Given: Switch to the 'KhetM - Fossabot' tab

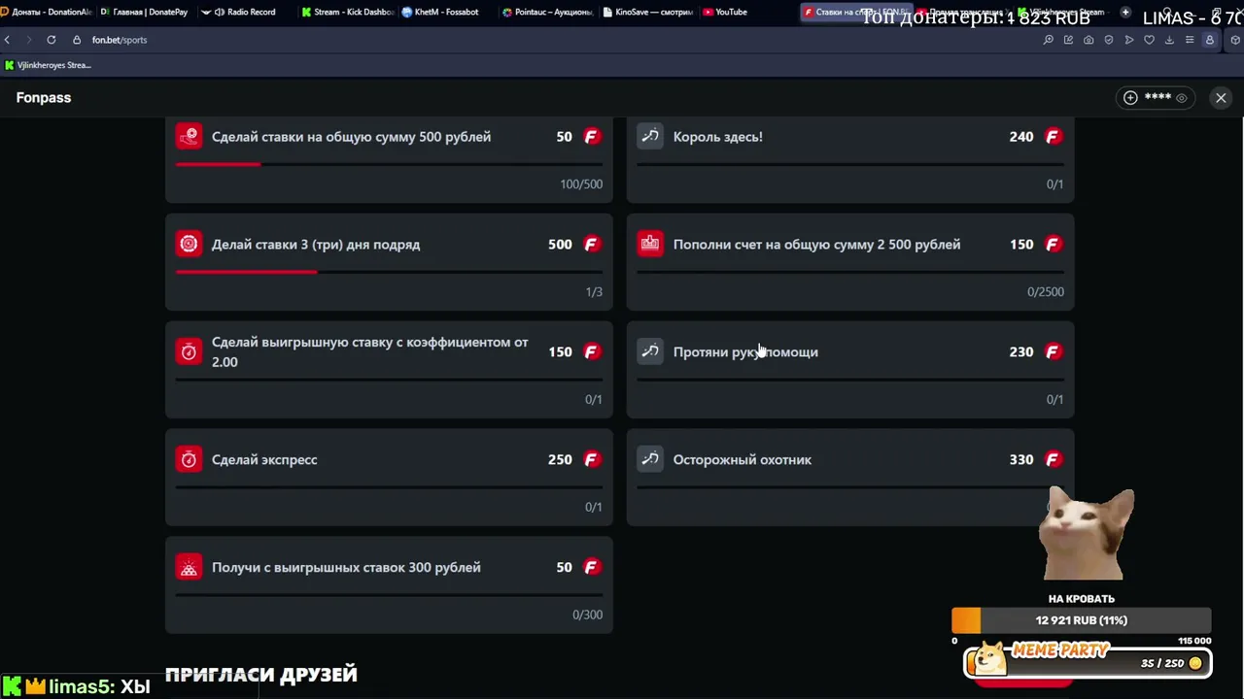Looking at the screenshot, I should tap(446, 12).
